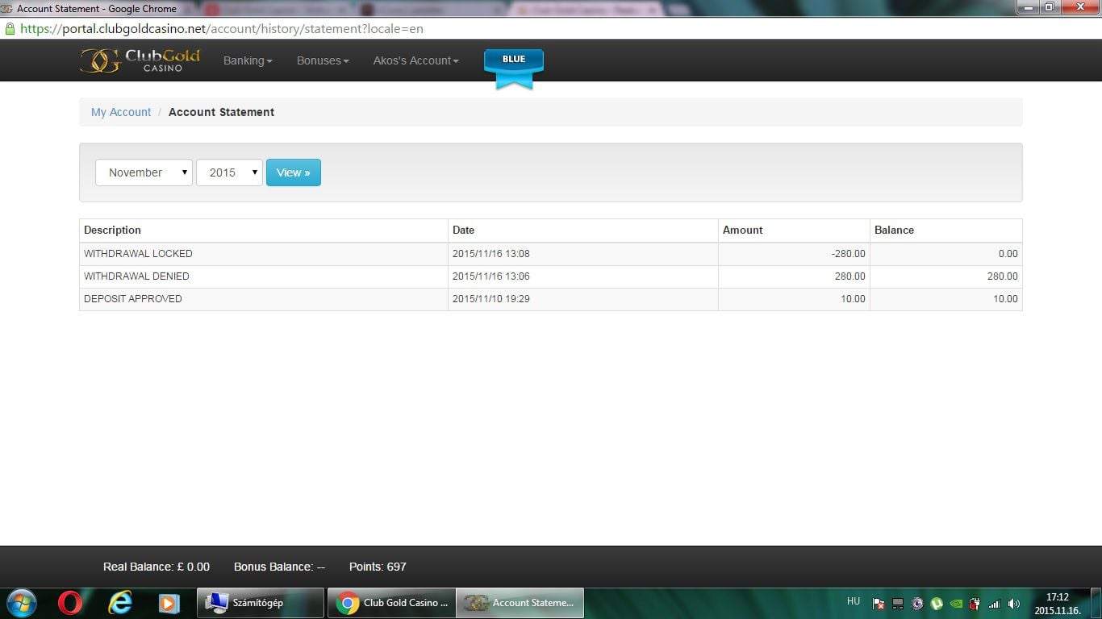Open the uTorrent tray icon
1102x619 pixels.
(x=937, y=604)
